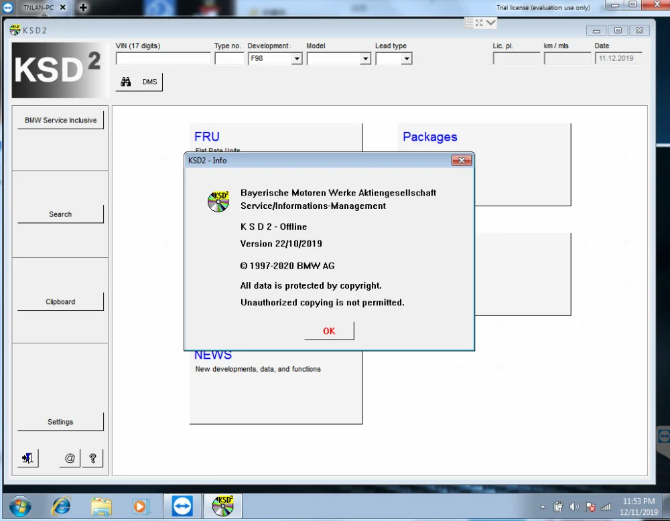Click 'K S D 2 - Offline' text
670x521 pixels.
point(273,227)
